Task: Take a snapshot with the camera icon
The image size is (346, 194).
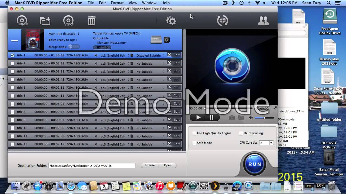Action: 232,117
